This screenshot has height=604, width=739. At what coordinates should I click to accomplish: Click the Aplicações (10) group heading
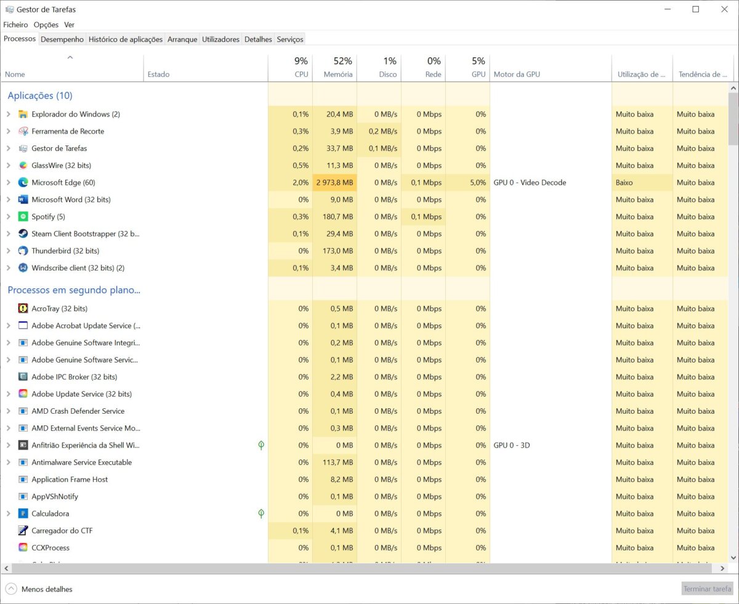click(x=40, y=95)
